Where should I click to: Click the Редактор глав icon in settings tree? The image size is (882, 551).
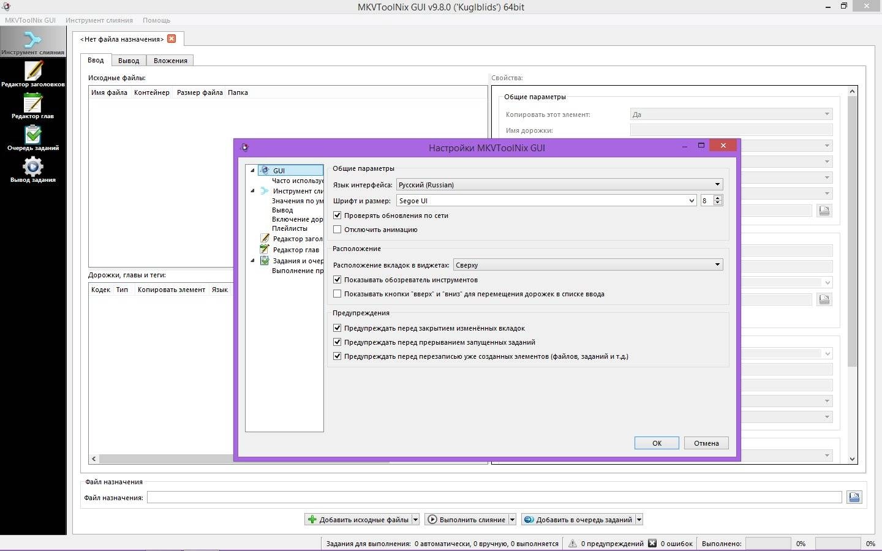click(265, 249)
